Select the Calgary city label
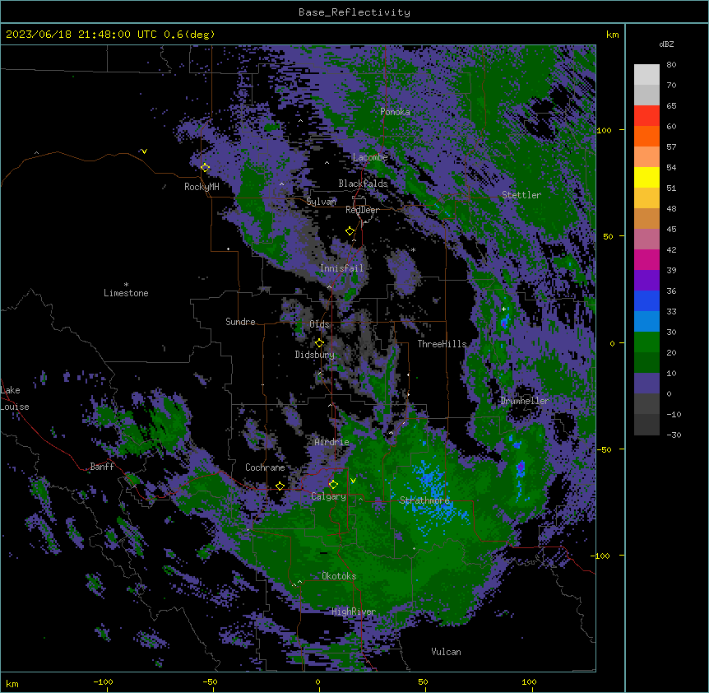This screenshot has width=709, height=693. [328, 496]
